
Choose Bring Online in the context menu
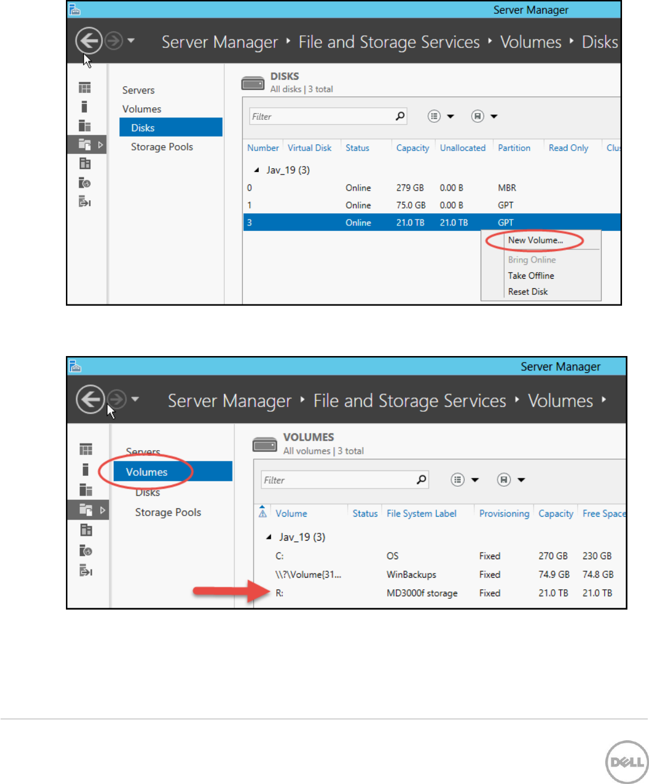coord(532,260)
